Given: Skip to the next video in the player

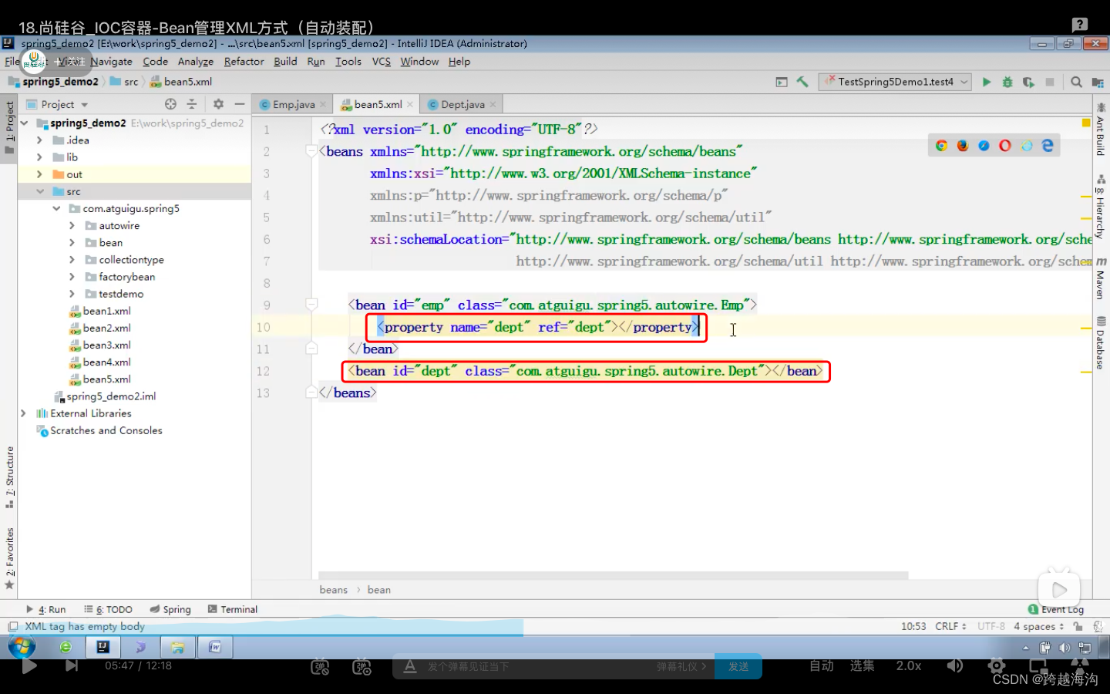Looking at the screenshot, I should pos(72,665).
